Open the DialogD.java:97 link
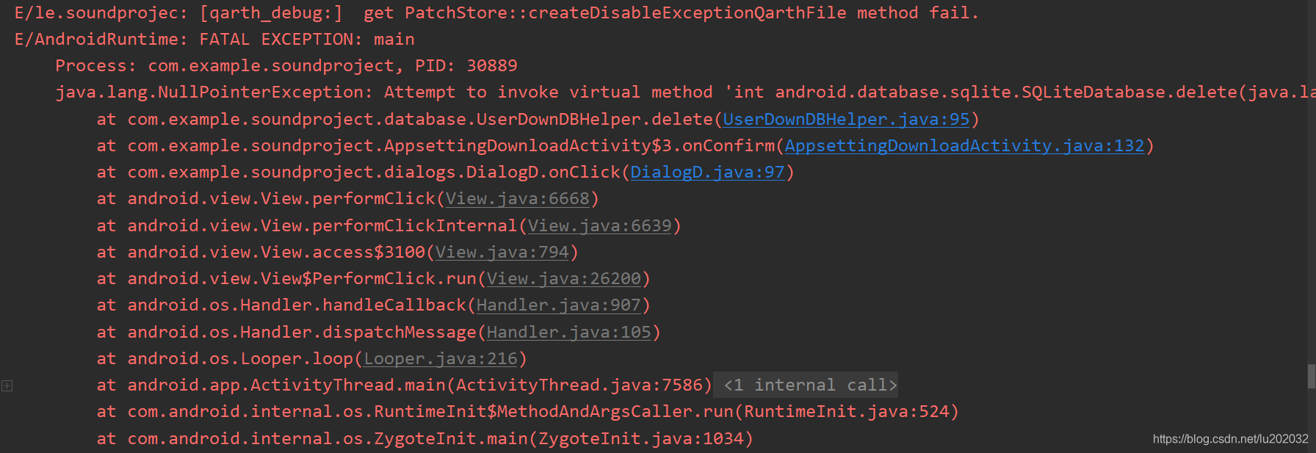 coord(707,172)
